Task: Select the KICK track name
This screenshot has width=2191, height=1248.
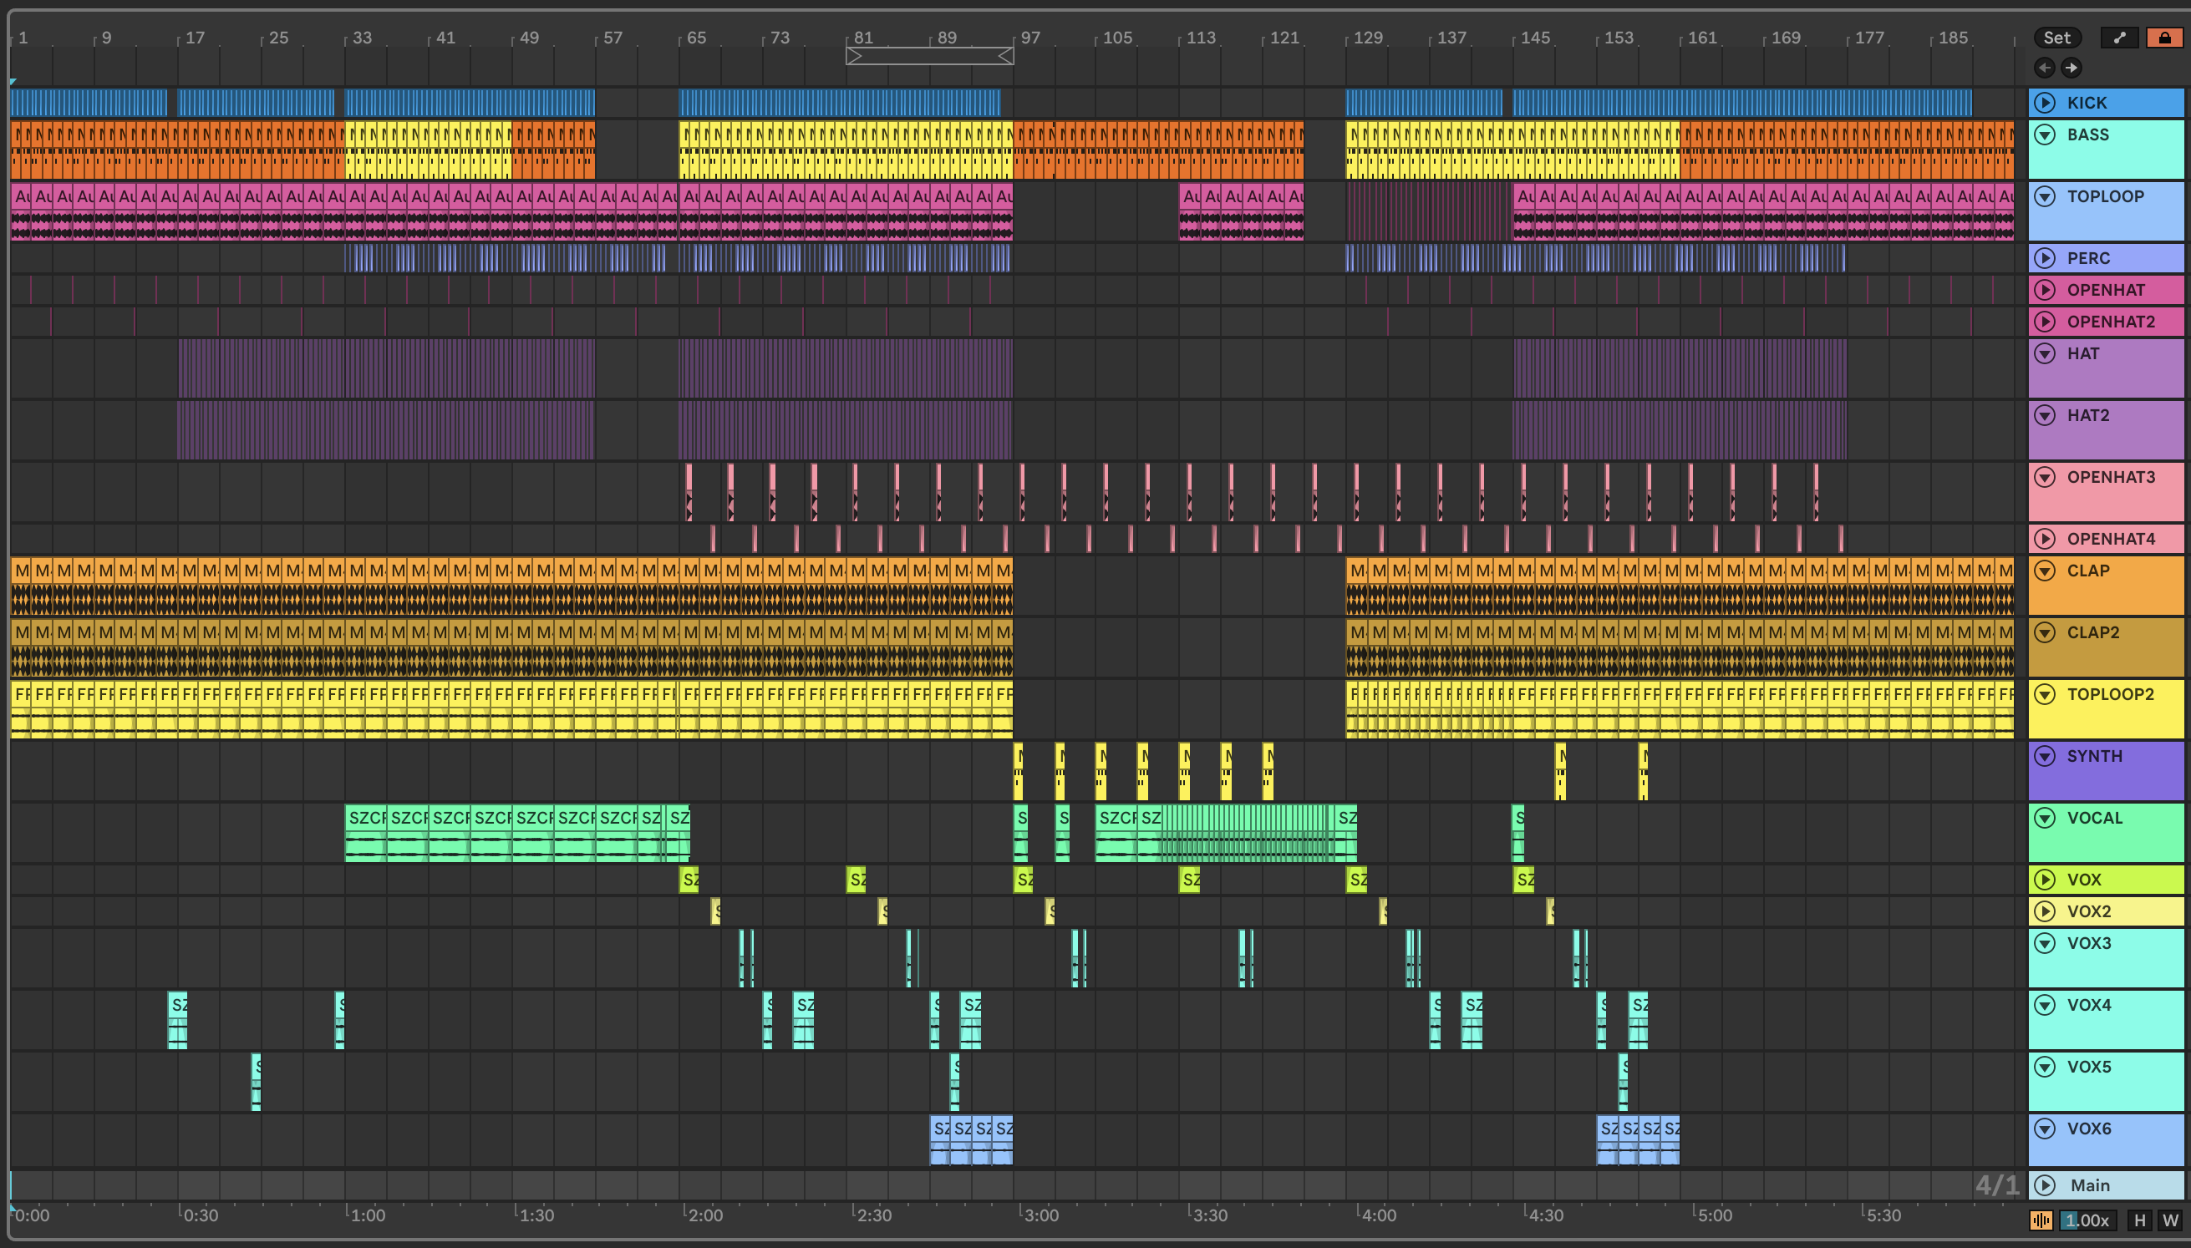Action: click(x=2087, y=103)
